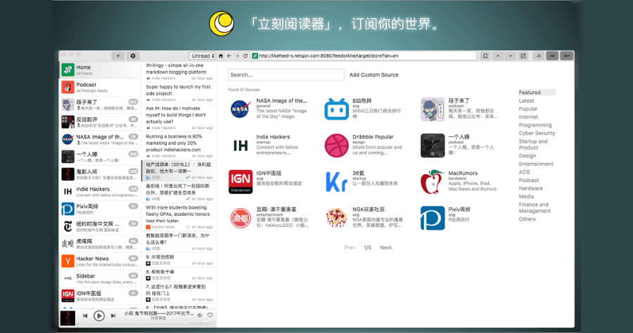
Task: Select Hardware category
Action: click(531, 188)
